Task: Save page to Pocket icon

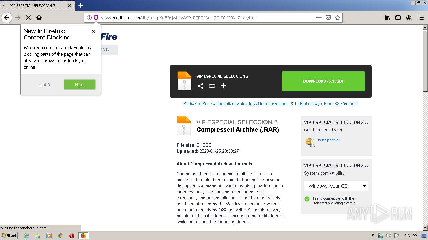Action: pyautogui.click(x=328, y=18)
